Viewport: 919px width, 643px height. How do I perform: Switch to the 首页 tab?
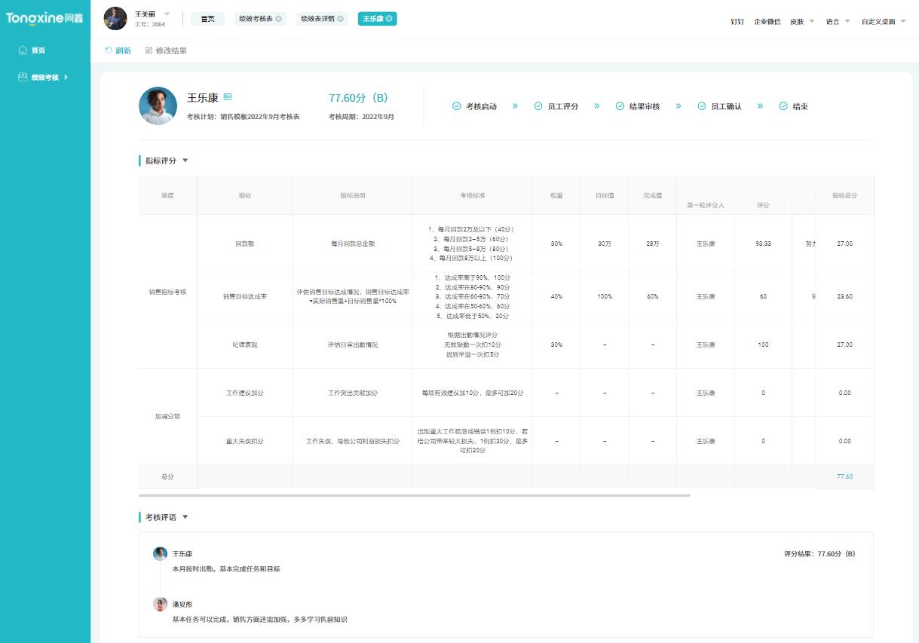[x=207, y=19]
